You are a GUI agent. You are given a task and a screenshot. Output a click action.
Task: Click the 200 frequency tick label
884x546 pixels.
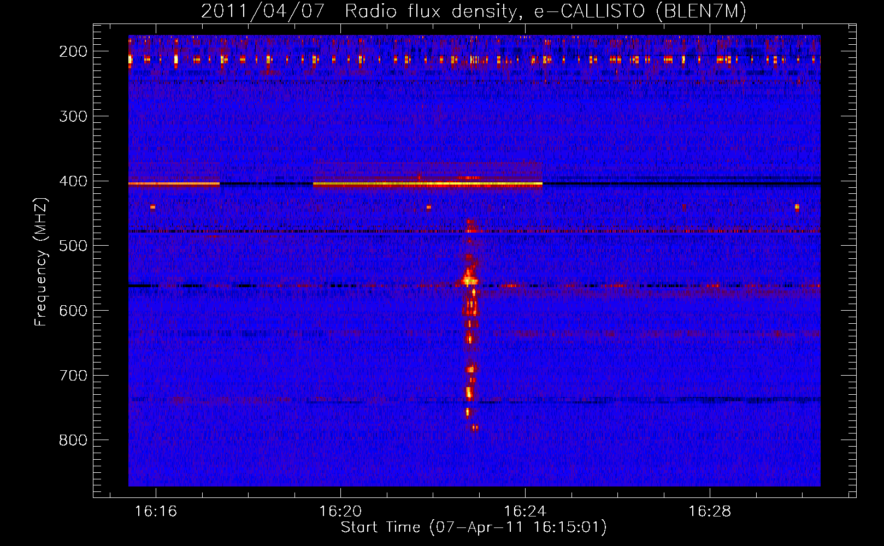(x=73, y=51)
